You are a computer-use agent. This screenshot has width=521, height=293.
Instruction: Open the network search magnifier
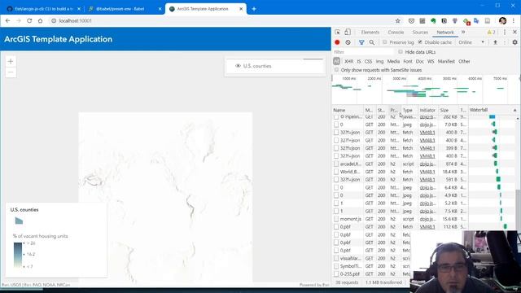372,42
